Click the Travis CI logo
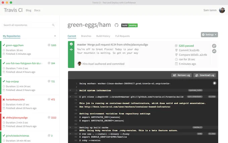The height and width of the screenshot is (143, 228). point(13,10)
